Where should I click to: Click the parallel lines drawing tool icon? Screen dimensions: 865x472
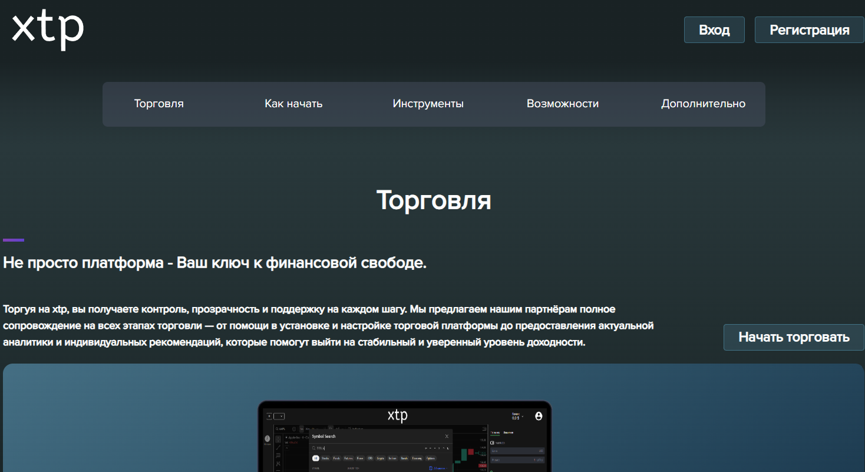[278, 455]
